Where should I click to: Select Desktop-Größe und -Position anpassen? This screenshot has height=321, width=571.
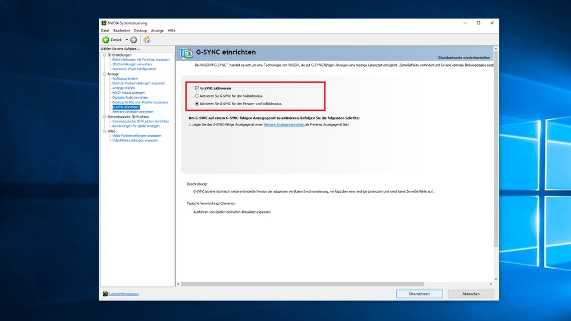click(140, 102)
